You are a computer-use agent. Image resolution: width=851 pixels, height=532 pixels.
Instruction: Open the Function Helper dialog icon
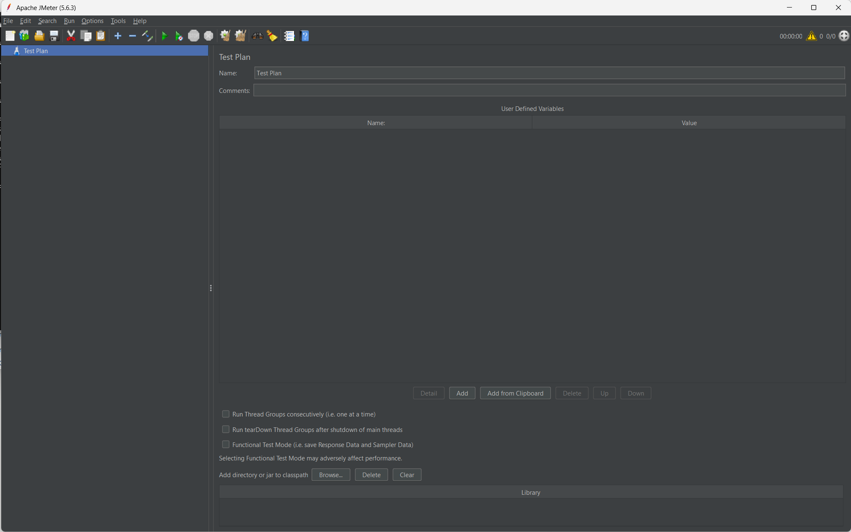click(289, 36)
